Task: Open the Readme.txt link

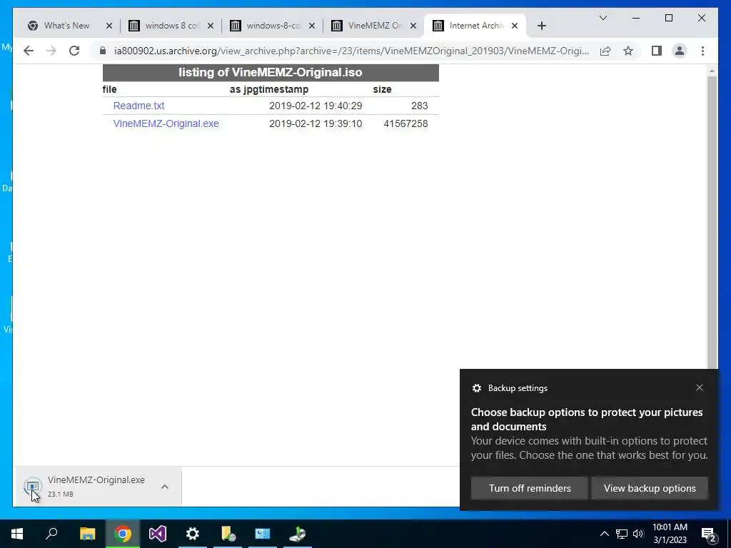Action: [139, 106]
